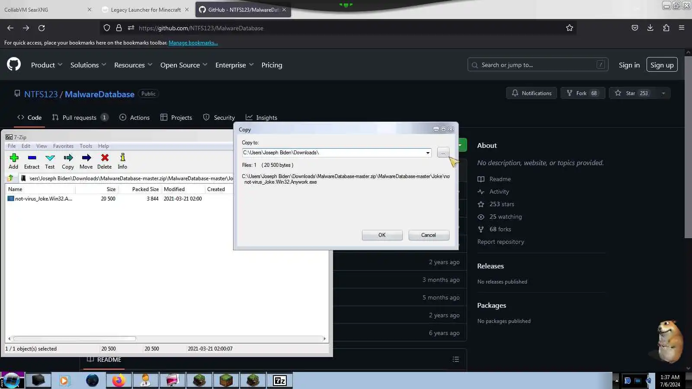Screen dimensions: 692x389
Task: Click the Notifications button
Action: click(x=532, y=93)
